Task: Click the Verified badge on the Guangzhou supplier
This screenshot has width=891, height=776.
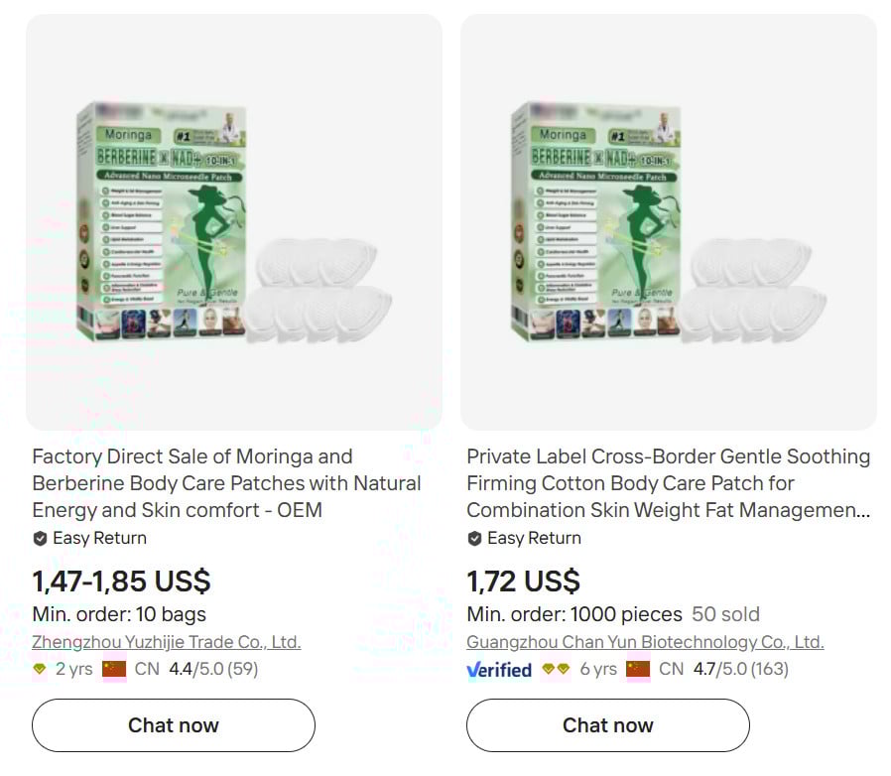Action: coord(499,670)
